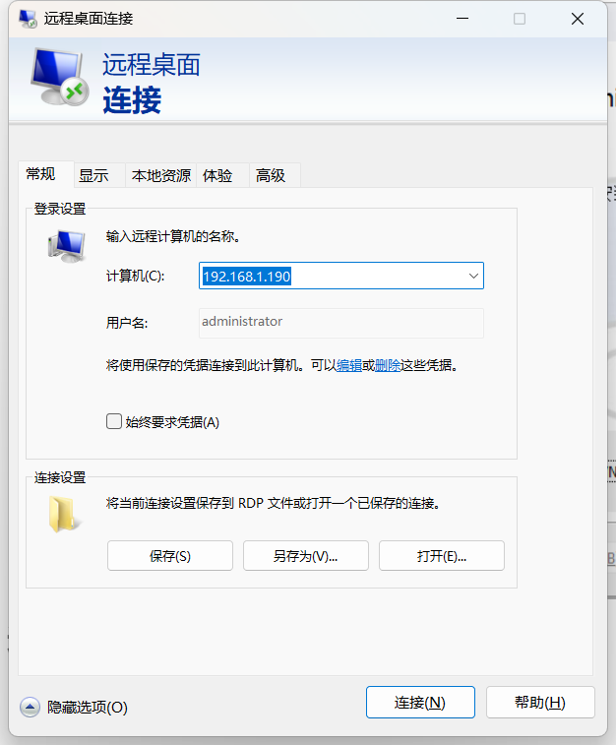Screen dimensions: 616x745
Task: Click the 删除 credentials link
Action: [x=387, y=365]
